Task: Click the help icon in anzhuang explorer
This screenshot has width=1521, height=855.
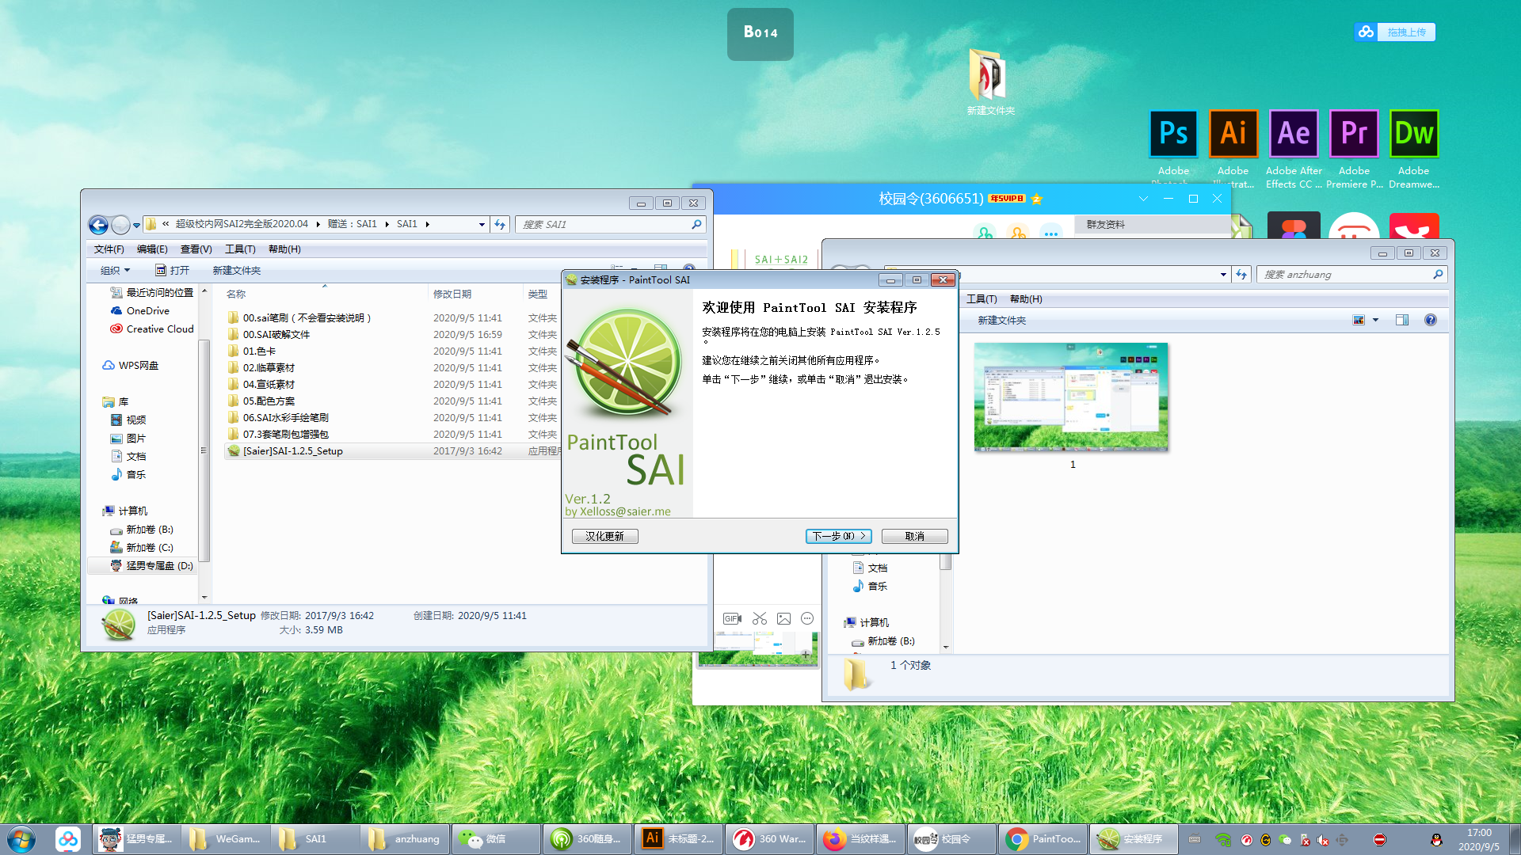Action: point(1431,321)
